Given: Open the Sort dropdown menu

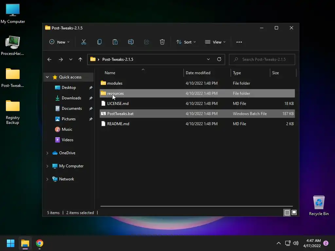Looking at the screenshot, I should 186,42.
